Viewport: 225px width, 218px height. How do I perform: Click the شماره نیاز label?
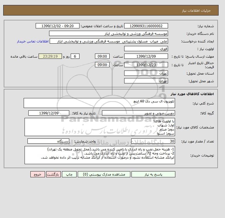pyautogui.click(x=206, y=26)
